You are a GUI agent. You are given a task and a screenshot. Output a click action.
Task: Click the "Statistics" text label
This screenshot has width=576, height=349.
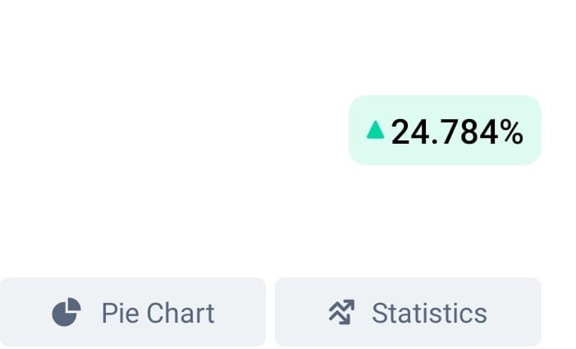tap(429, 314)
